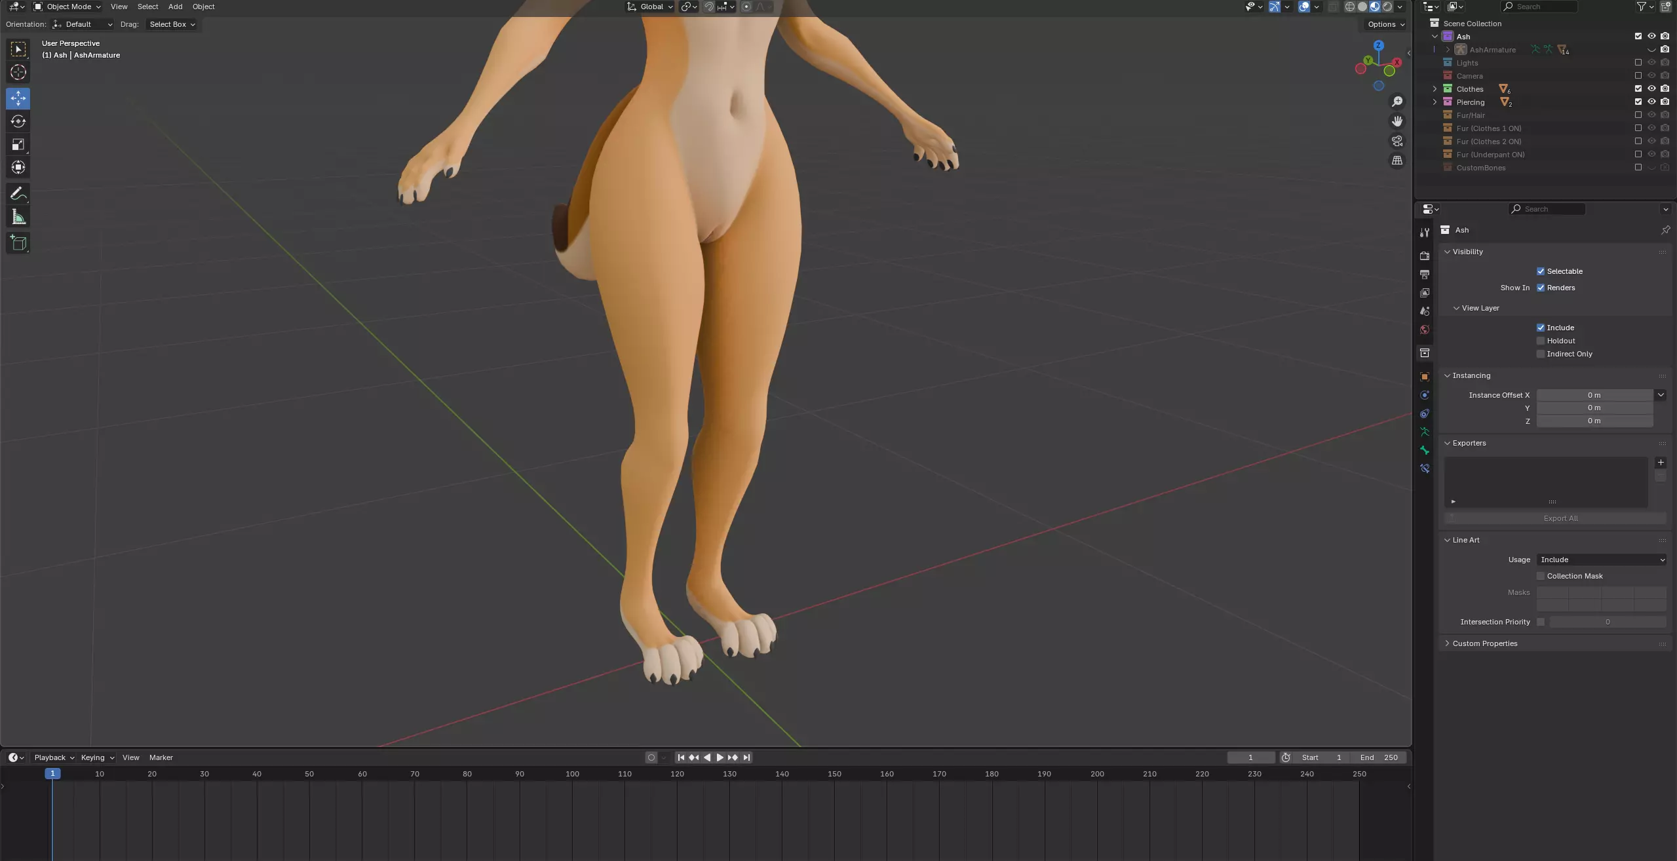The height and width of the screenshot is (861, 1677).
Task: Select the Transform tool
Action: coord(18,167)
